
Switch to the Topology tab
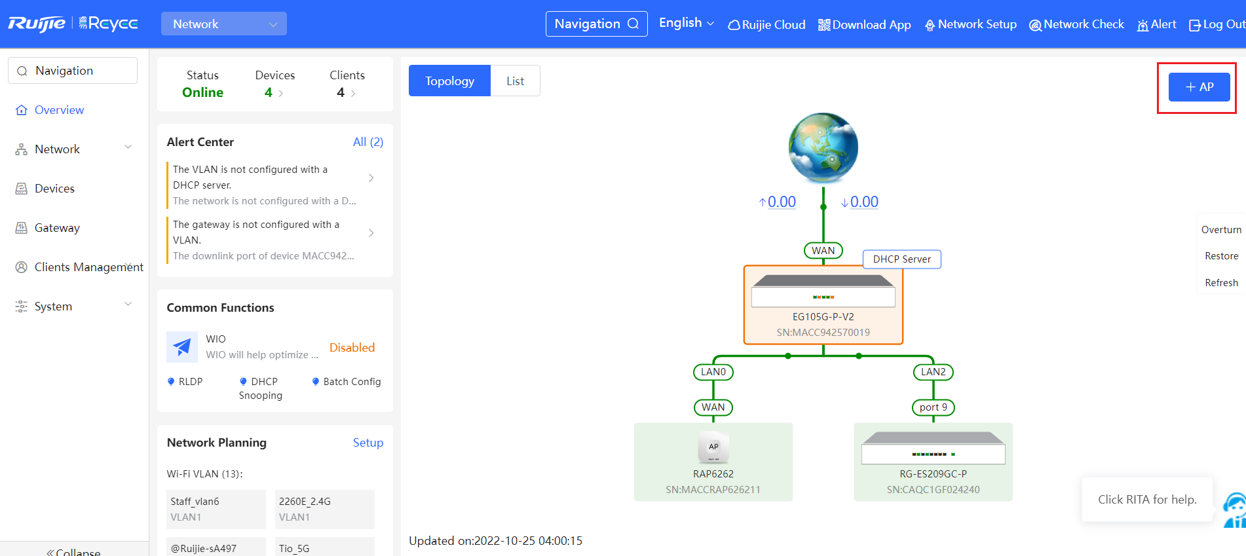coord(449,81)
